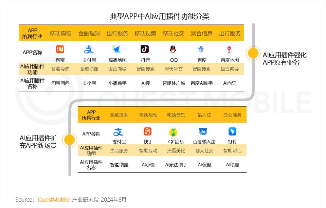Click the 智能助理 plugin name
This screenshot has height=208, width=326.
point(119,165)
